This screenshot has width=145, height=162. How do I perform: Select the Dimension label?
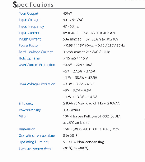pyautogui.click(x=27, y=129)
